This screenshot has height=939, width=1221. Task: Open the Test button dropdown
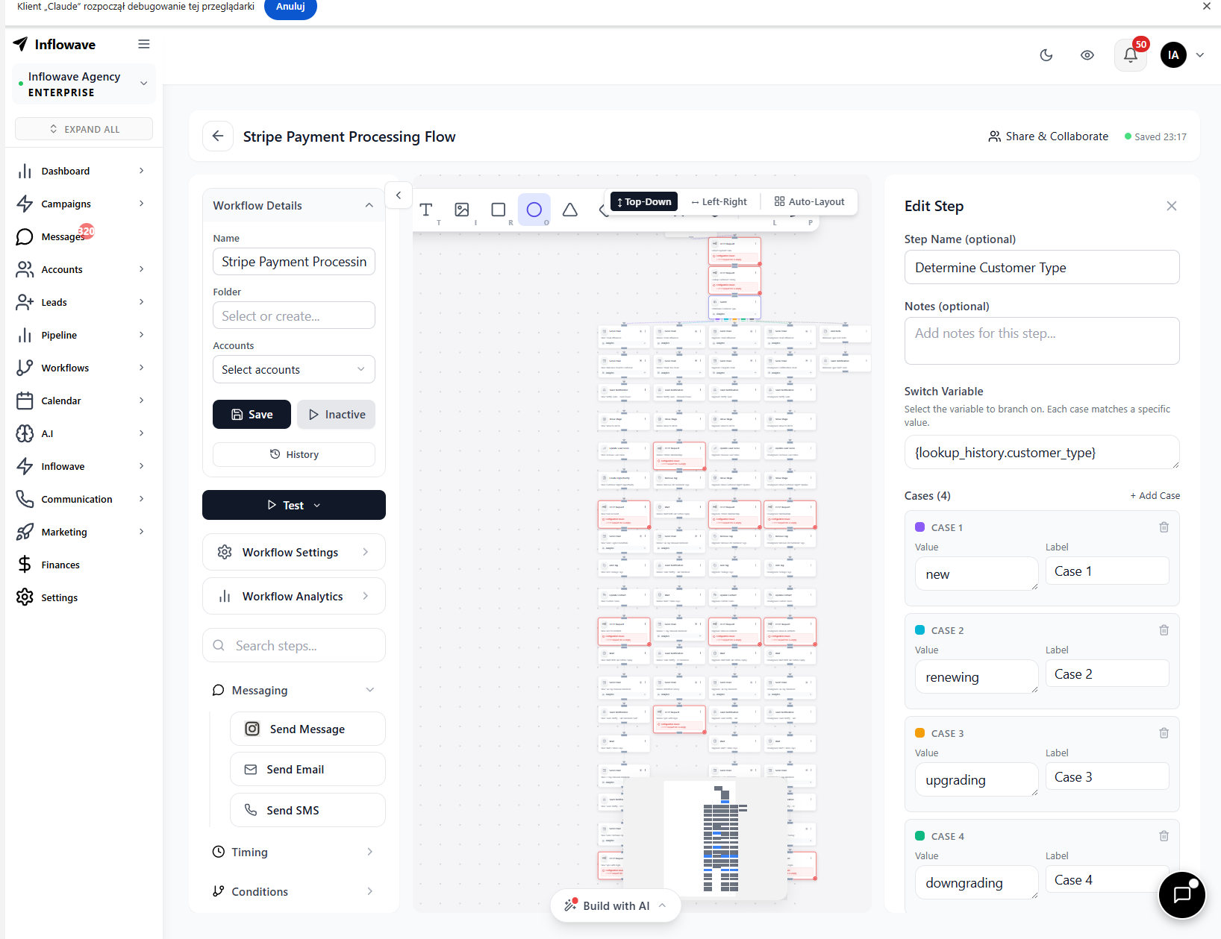(x=294, y=505)
